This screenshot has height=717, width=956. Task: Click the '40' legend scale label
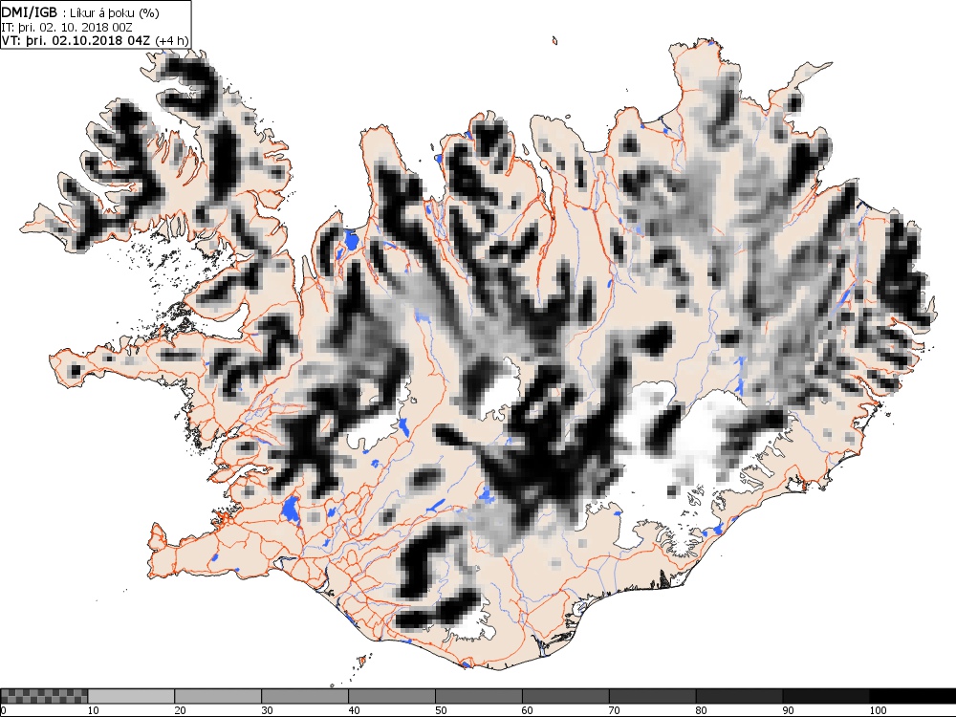tap(355, 711)
